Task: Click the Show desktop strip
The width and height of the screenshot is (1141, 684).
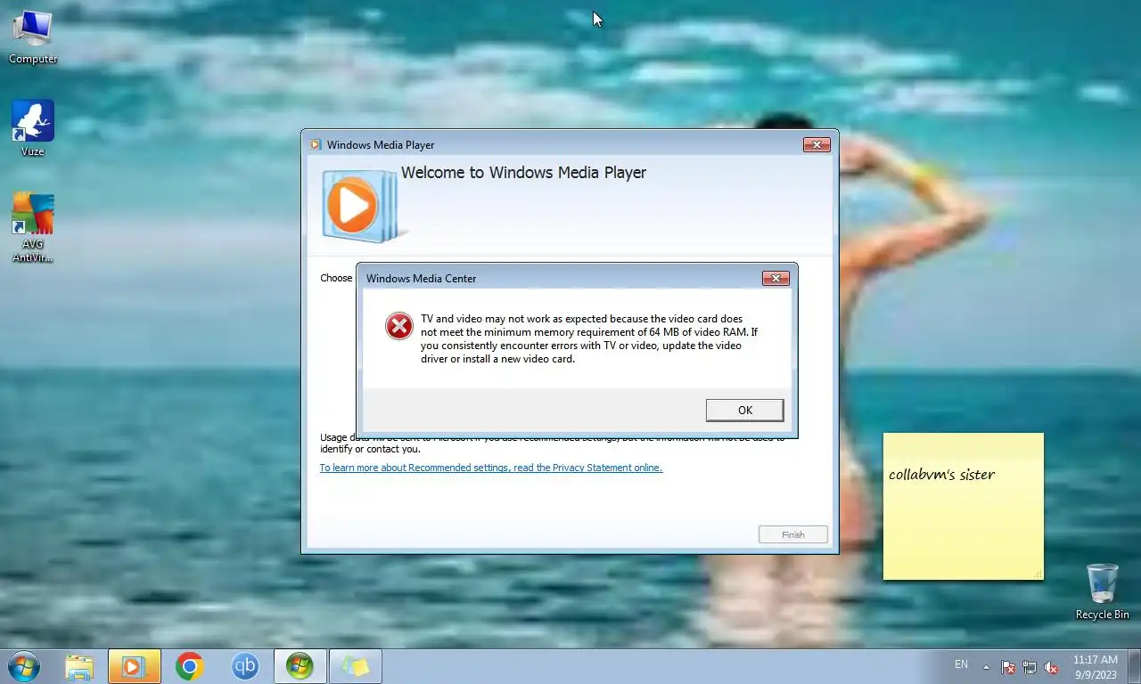Action: 1134,666
